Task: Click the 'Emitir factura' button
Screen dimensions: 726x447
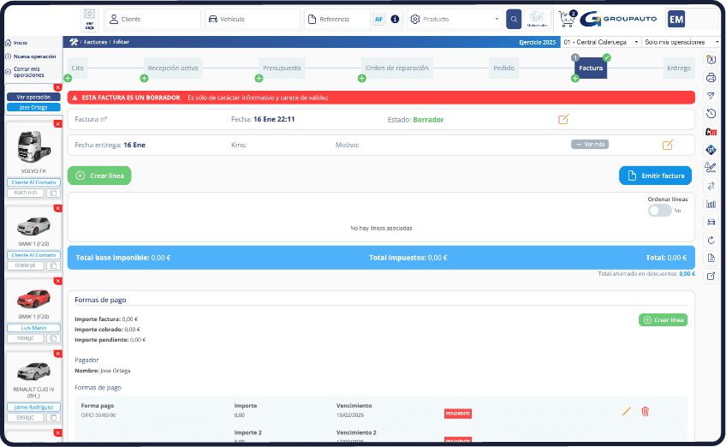Action: (x=655, y=176)
